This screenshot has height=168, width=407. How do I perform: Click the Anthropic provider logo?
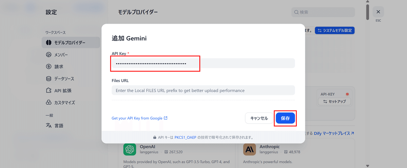[250, 149]
